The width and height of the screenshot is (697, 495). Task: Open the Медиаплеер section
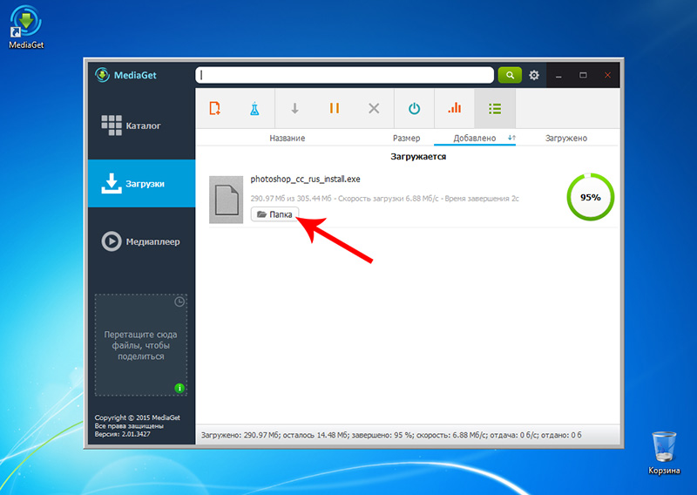click(x=139, y=241)
